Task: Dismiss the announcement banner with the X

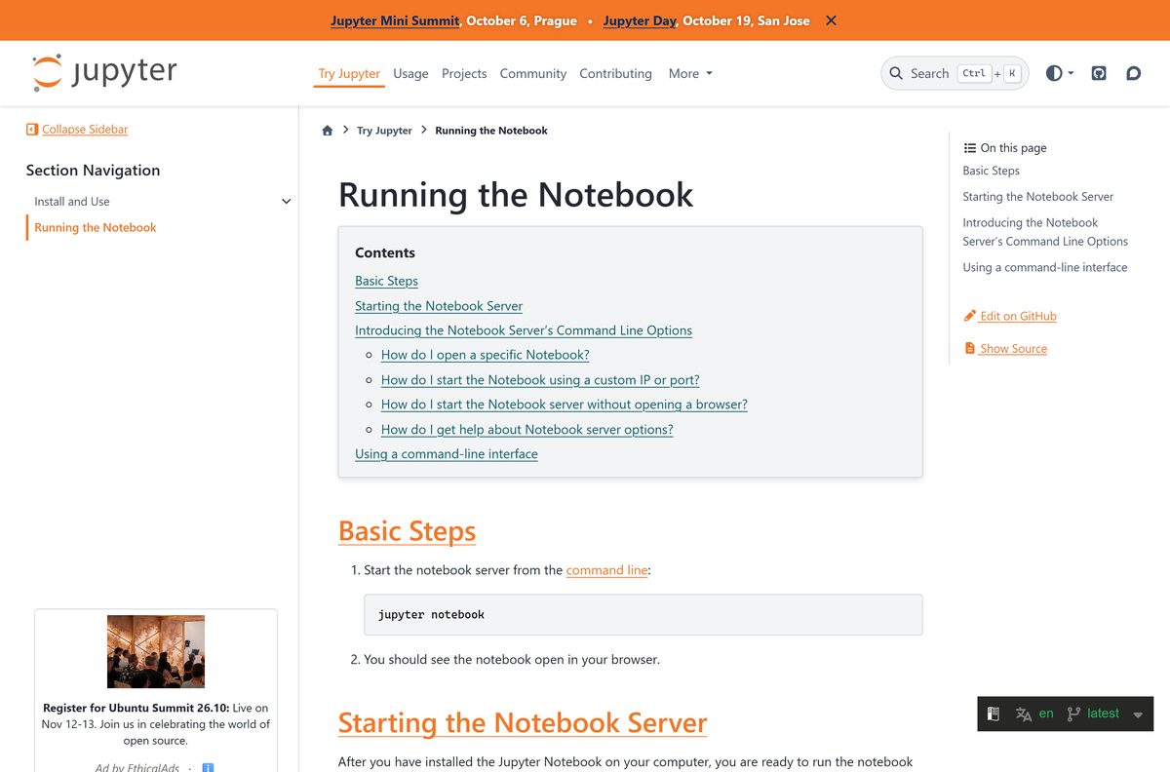Action: [x=831, y=20]
